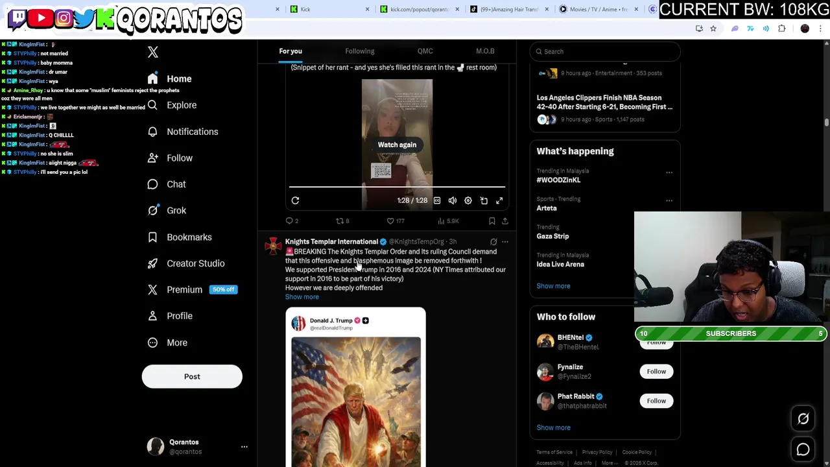
Task: Click Watch again on the video
Action: tap(397, 145)
